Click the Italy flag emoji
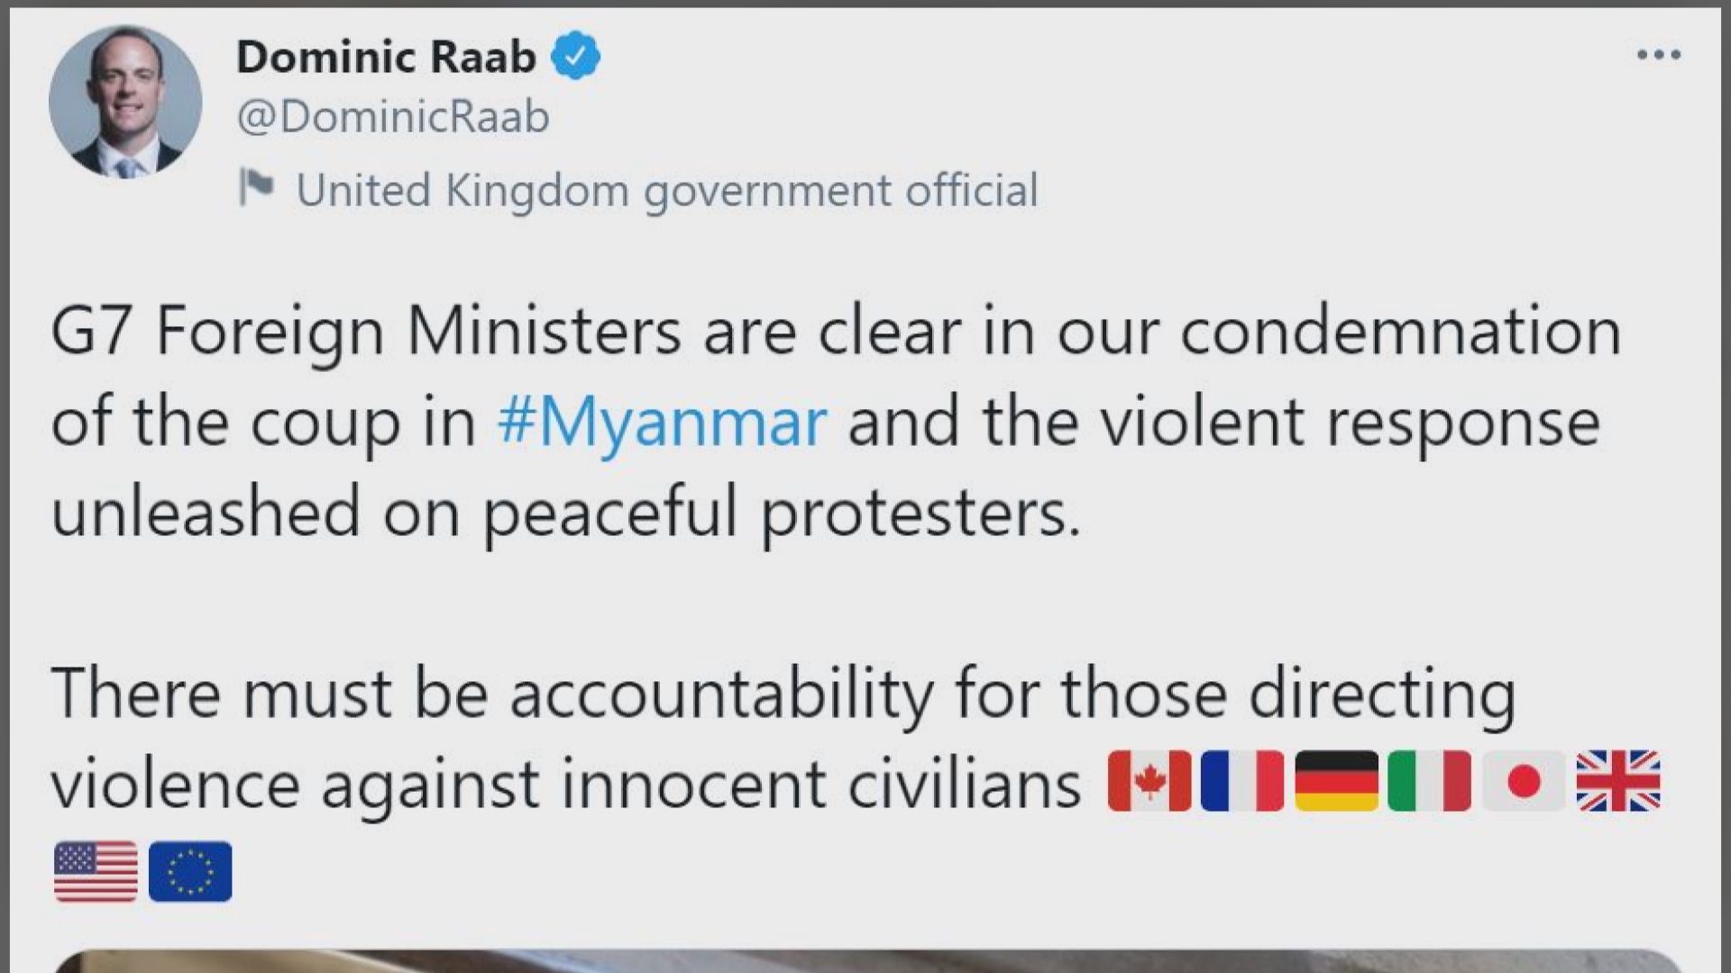Image resolution: width=1731 pixels, height=973 pixels. tap(1430, 781)
